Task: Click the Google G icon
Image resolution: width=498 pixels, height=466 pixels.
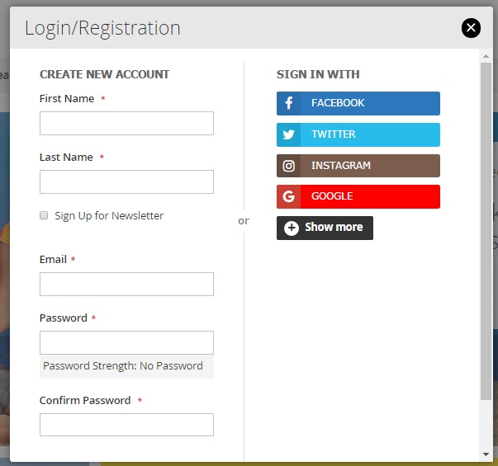Action: [289, 196]
